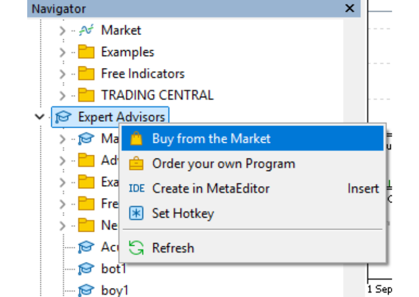Click the bot1 expert advisor icon
Viewport: 419px width, 297px height.
pyautogui.click(x=86, y=269)
